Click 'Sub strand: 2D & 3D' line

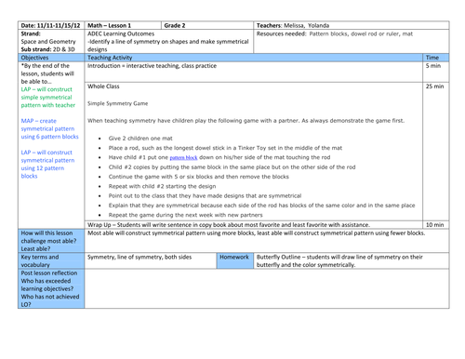[47, 49]
